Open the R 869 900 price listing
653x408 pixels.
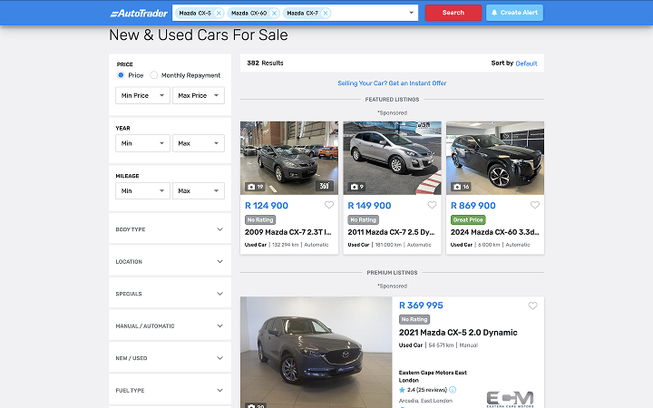[x=473, y=206]
